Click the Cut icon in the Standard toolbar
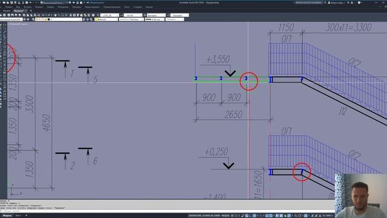Screen dimensions: 387x218 24,15
